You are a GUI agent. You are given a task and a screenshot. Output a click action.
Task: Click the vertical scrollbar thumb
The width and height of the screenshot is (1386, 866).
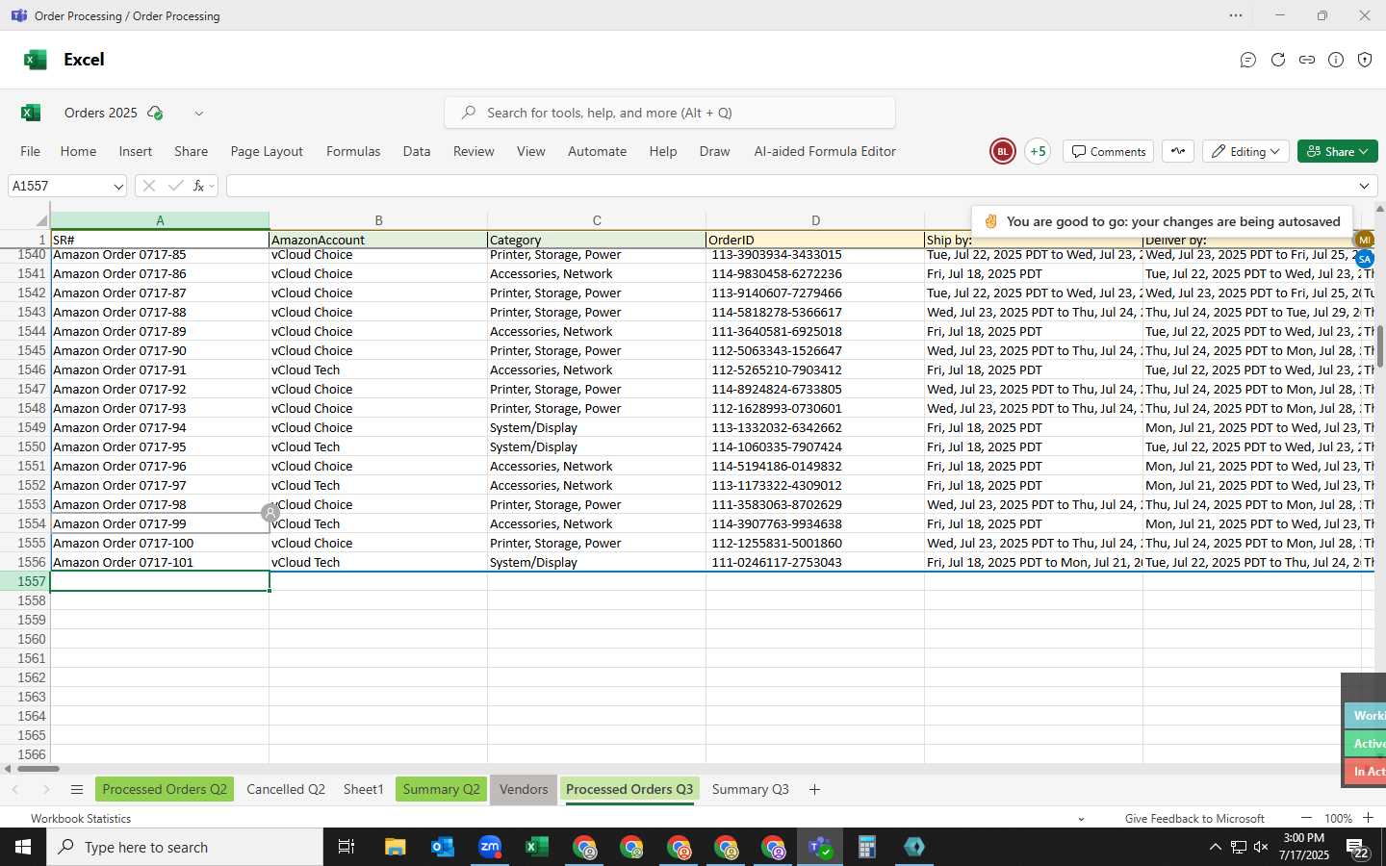coord(1380,346)
